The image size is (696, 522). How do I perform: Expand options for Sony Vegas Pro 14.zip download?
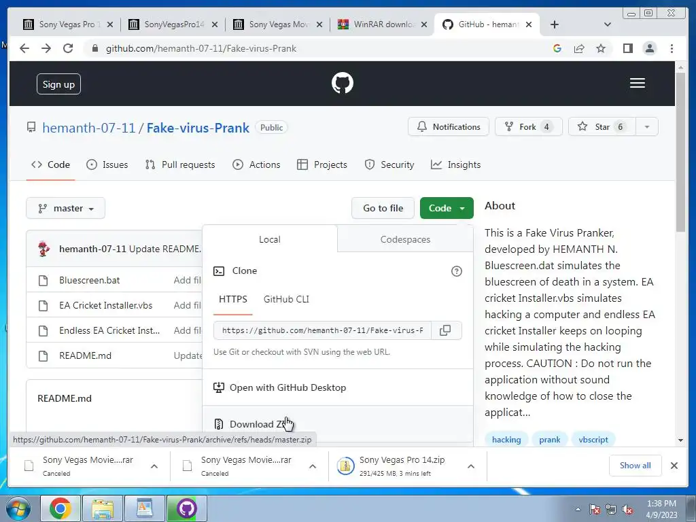(471, 466)
